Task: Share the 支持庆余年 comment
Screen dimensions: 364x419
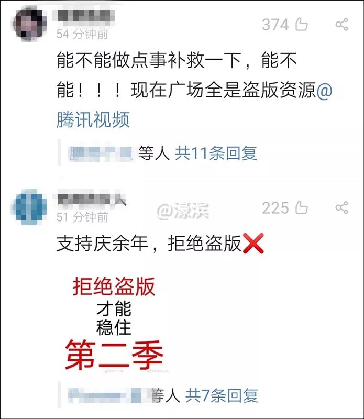Action: coord(341,207)
